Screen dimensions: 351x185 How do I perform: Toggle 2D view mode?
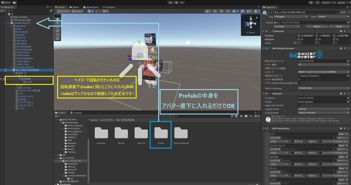click(x=215, y=11)
